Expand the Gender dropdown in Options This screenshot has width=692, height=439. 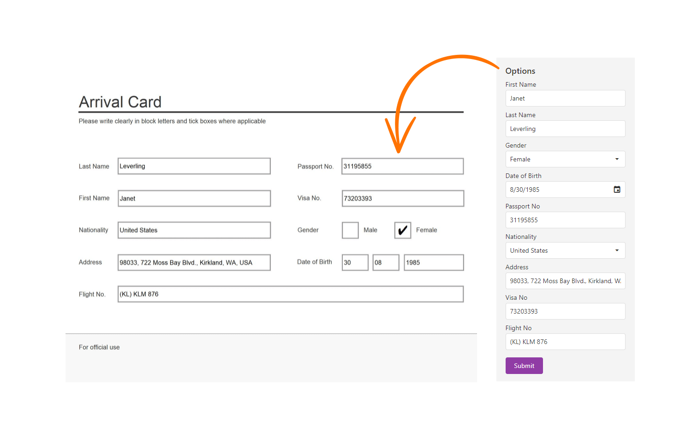pyautogui.click(x=565, y=159)
